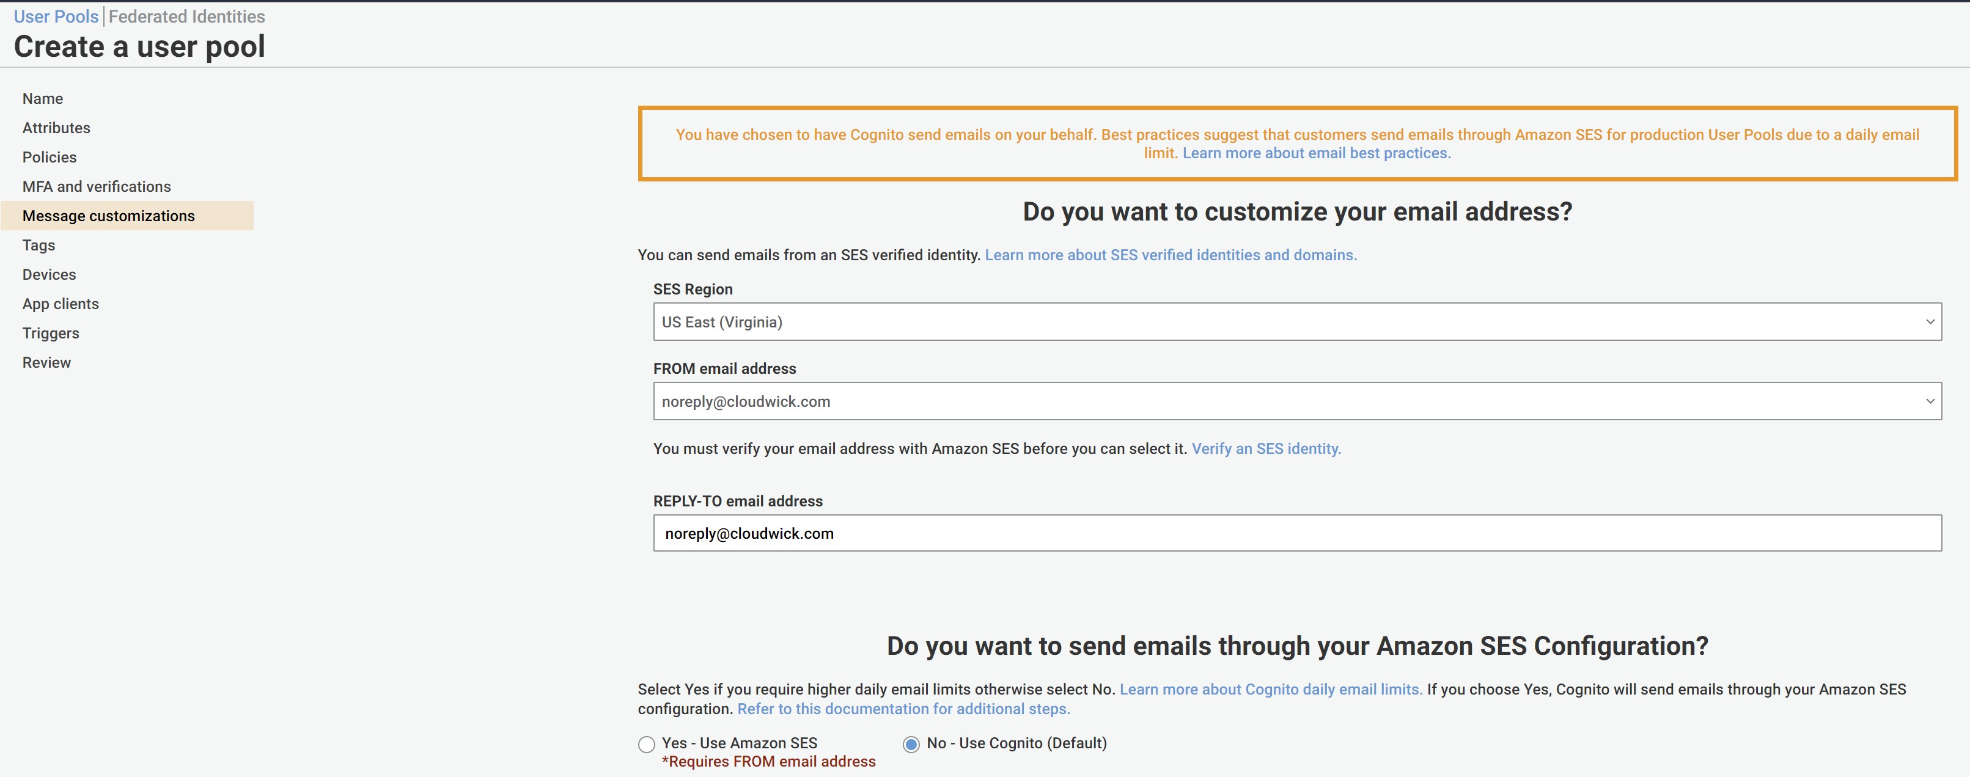Open Policies section
Screen dimensions: 1970x777
(49, 158)
